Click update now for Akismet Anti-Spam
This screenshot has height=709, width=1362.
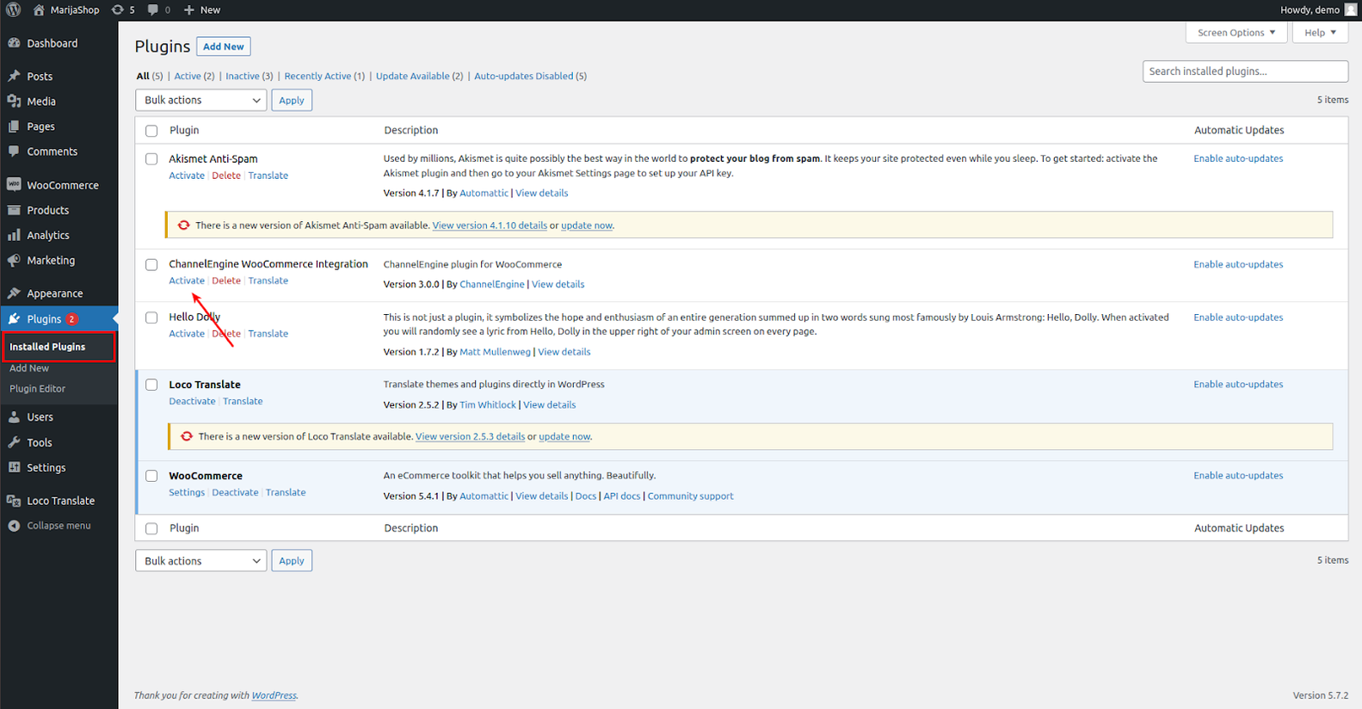[587, 225]
